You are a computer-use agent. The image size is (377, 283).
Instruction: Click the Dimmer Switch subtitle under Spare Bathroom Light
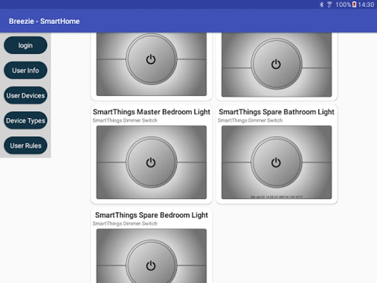(x=250, y=120)
